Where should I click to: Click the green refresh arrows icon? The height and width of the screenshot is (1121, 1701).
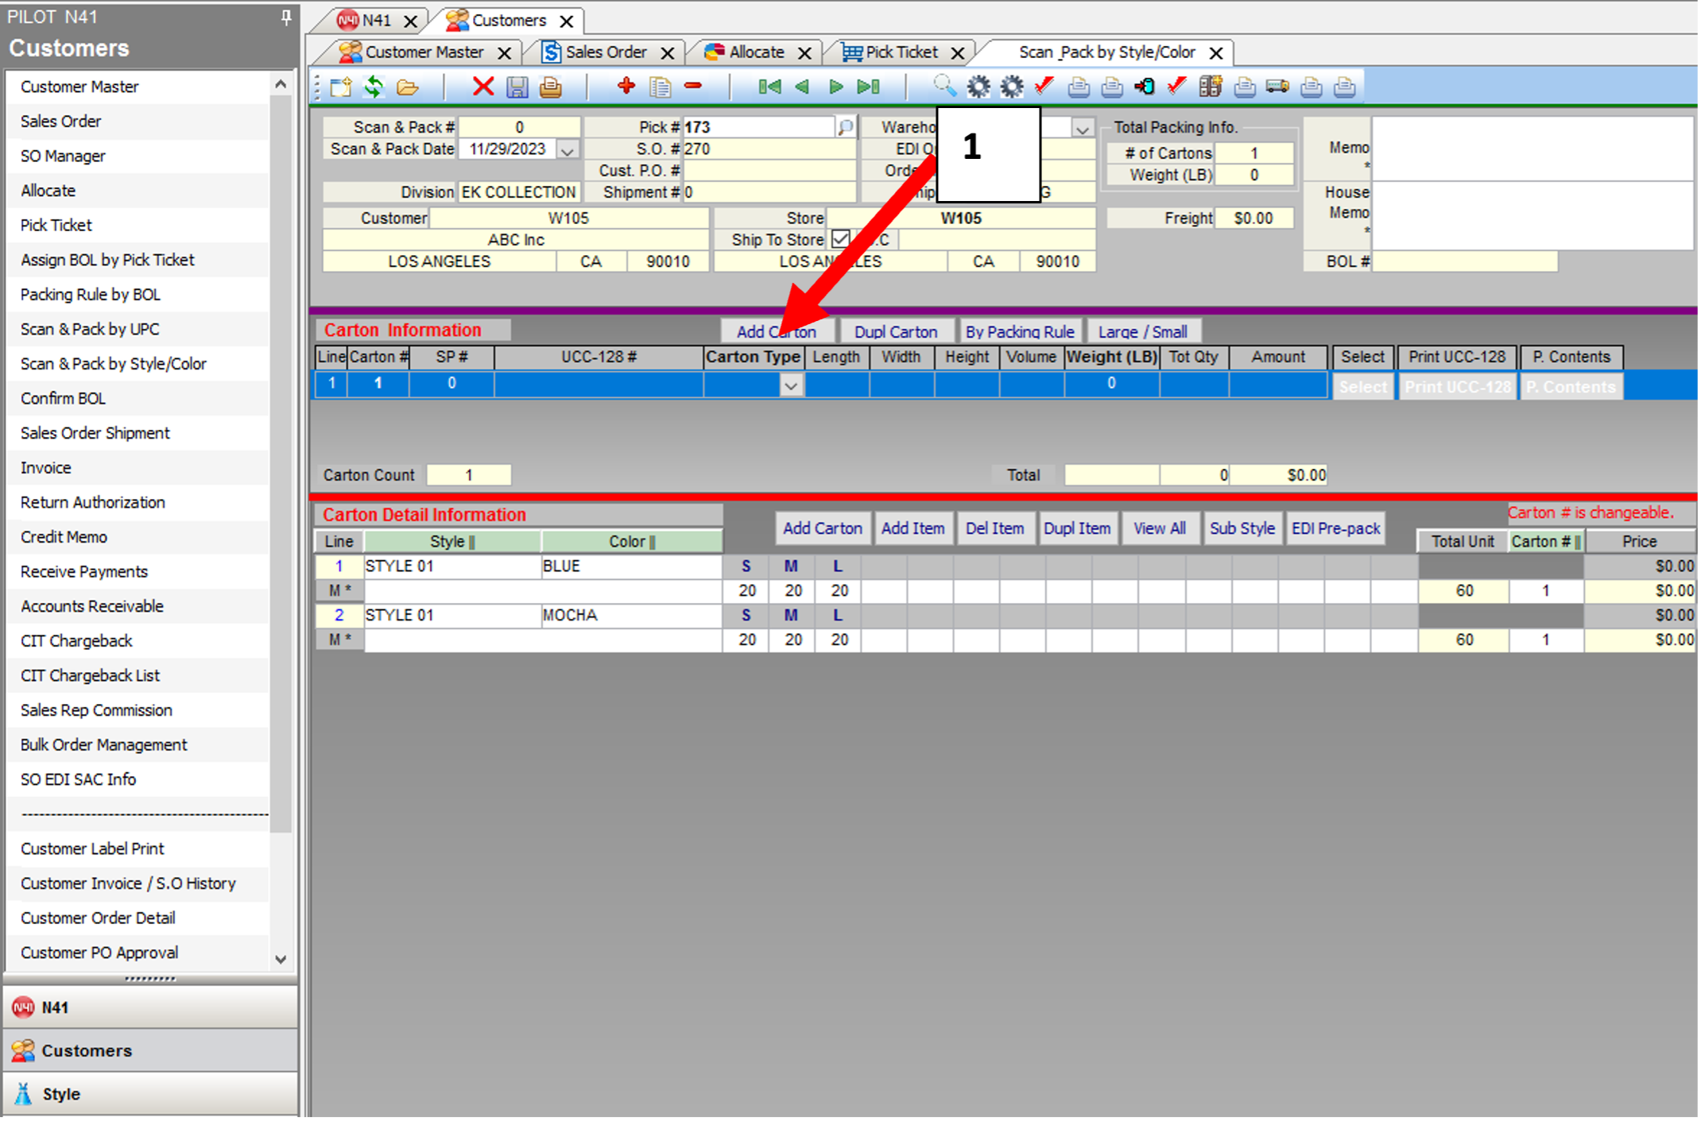point(374,87)
